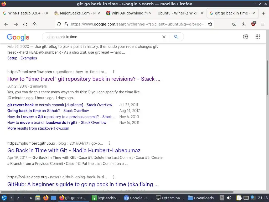Viewport: 269px width, 202px height.
Task: Open the LXQt application menu
Action: [4, 198]
